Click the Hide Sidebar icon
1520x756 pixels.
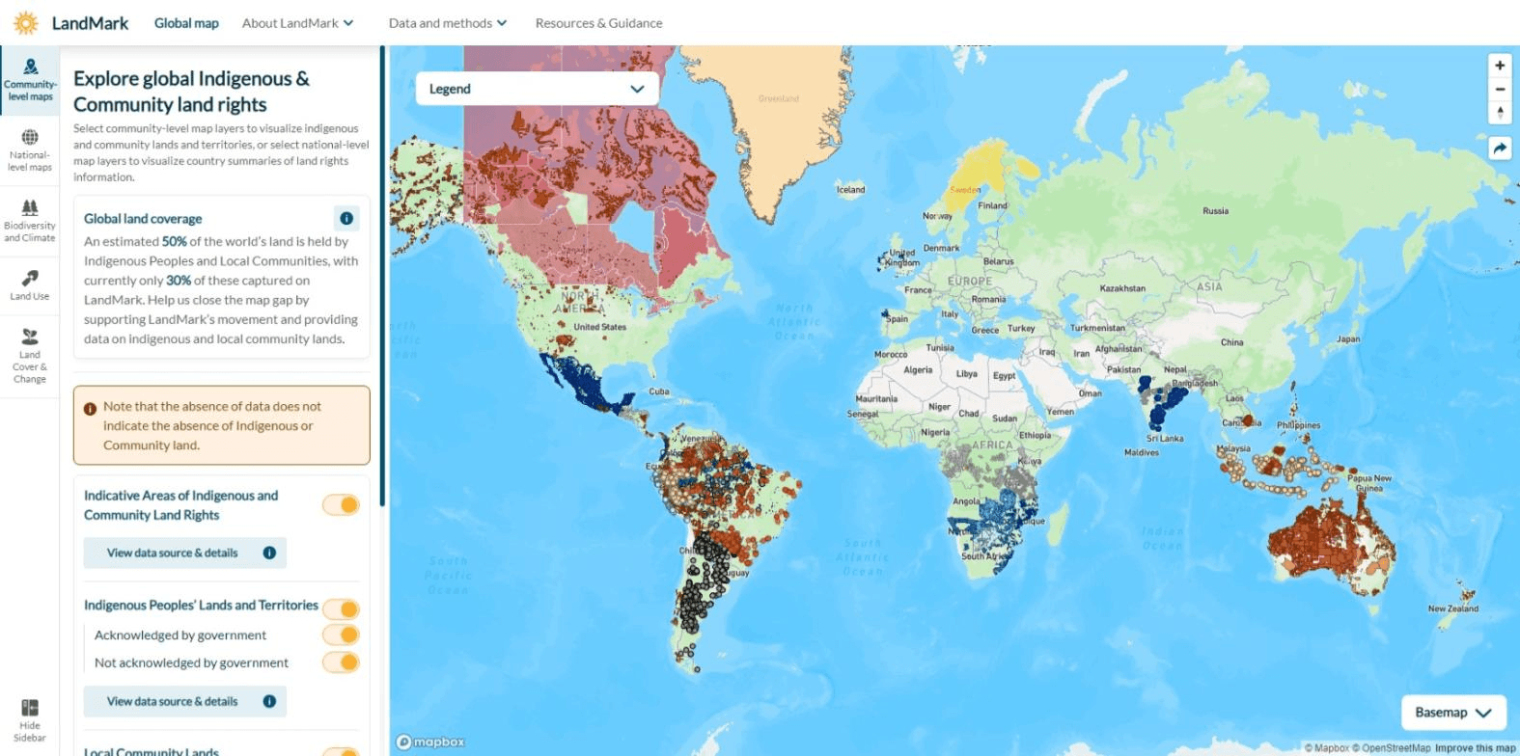tap(30, 719)
